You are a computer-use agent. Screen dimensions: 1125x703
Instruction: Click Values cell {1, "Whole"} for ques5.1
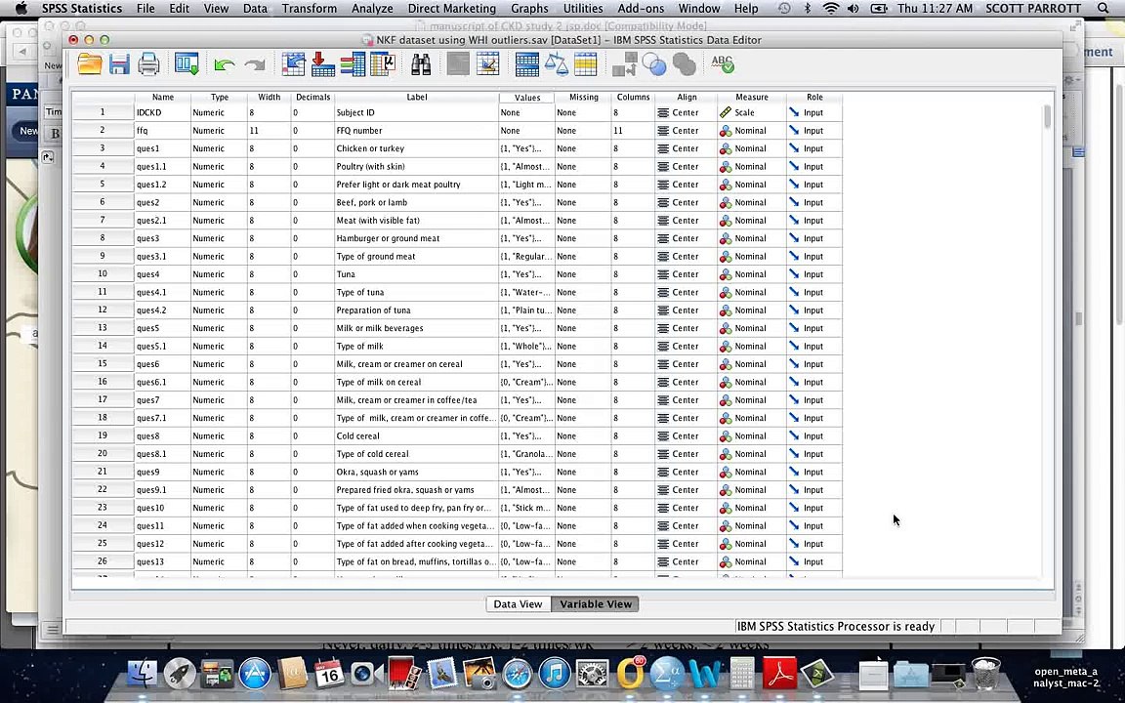pos(526,346)
